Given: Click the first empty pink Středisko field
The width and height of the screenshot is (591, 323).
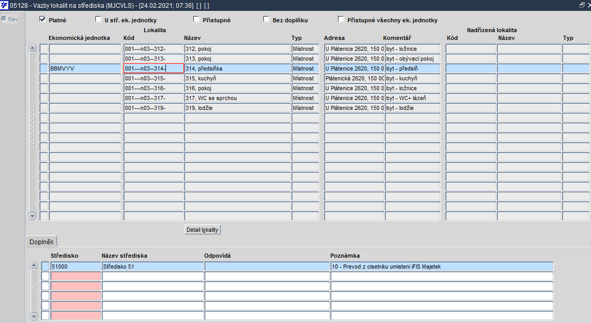Looking at the screenshot, I should pyautogui.click(x=76, y=276).
